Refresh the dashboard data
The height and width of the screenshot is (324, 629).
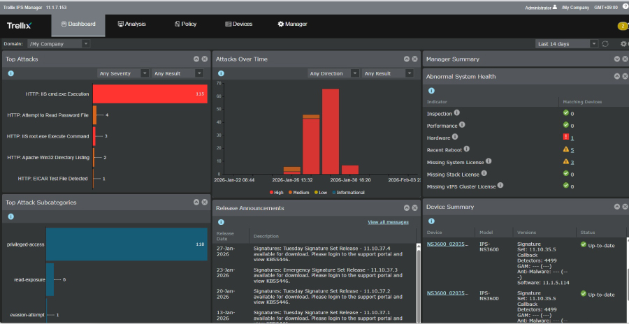[x=605, y=44]
